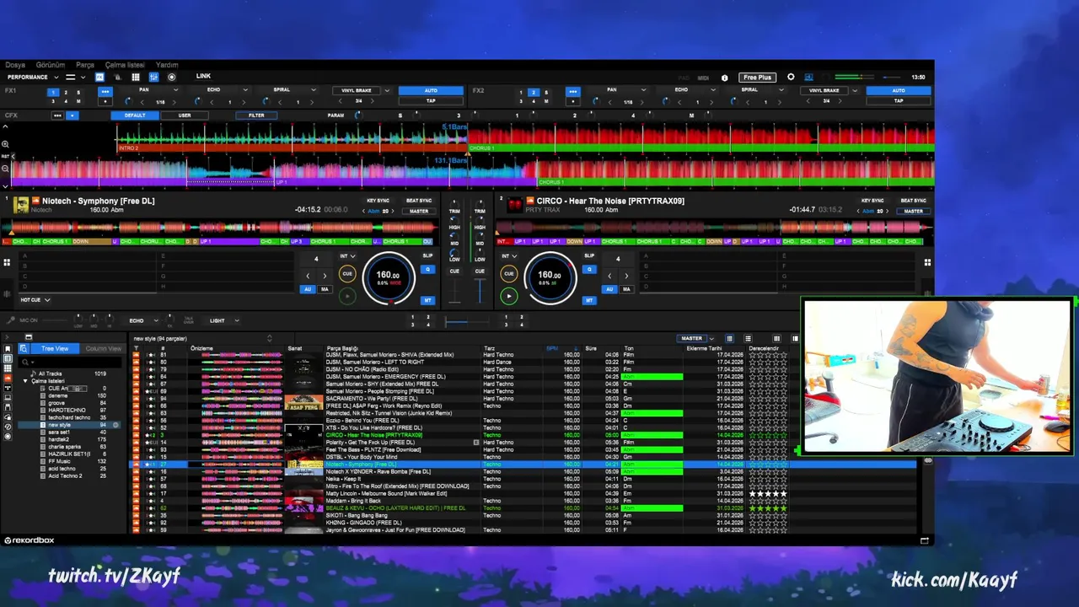
Task: Click the CFX FILTER button
Action: 256,115
